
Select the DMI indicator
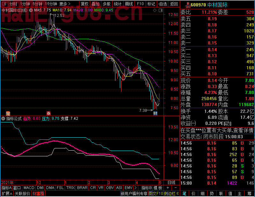(40, 188)
